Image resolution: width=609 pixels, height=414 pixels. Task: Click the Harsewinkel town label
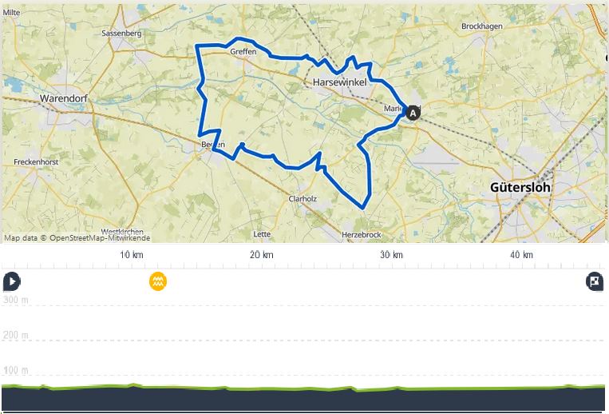(340, 82)
